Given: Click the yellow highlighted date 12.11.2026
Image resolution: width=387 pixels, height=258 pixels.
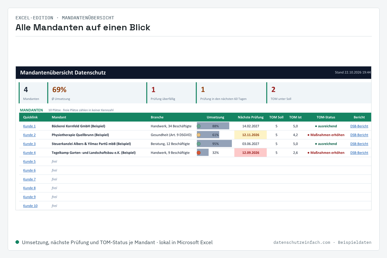Looking at the screenshot, I should 251,135.
